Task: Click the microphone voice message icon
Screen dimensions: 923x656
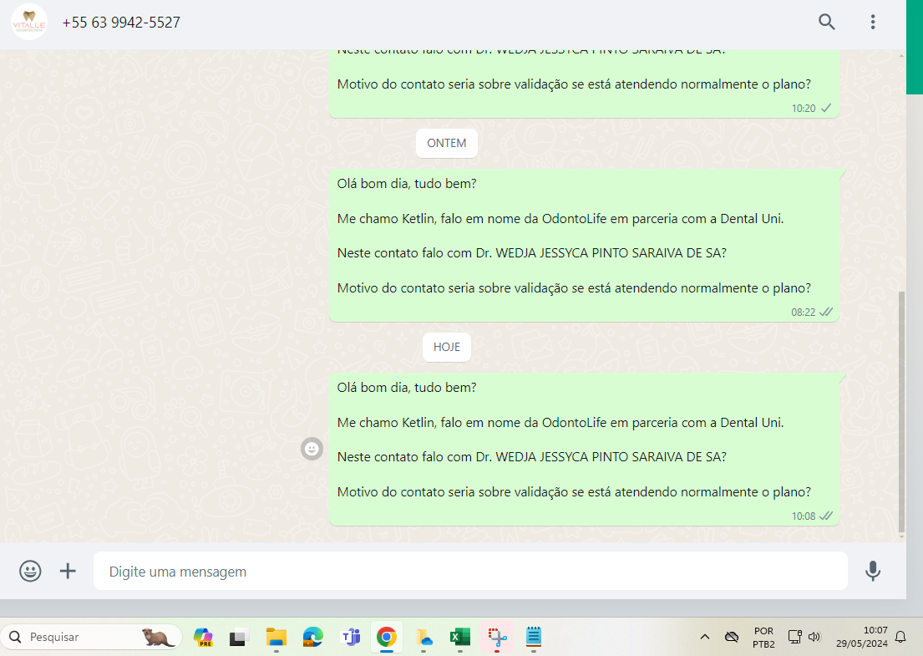Action: 873,571
